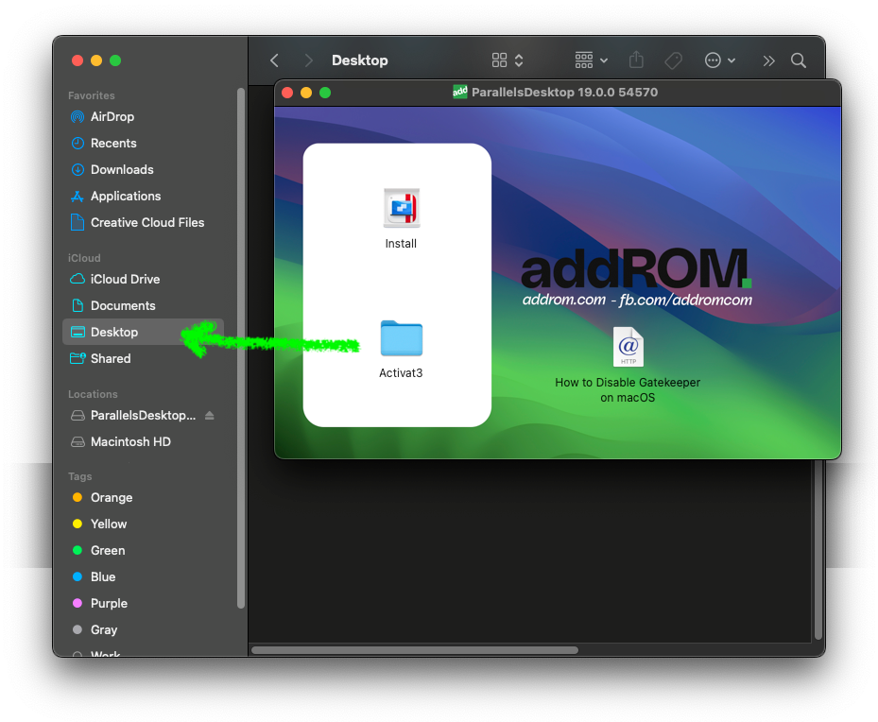Click the AirDrop sidebar icon
The height and width of the screenshot is (722, 878).
[77, 117]
